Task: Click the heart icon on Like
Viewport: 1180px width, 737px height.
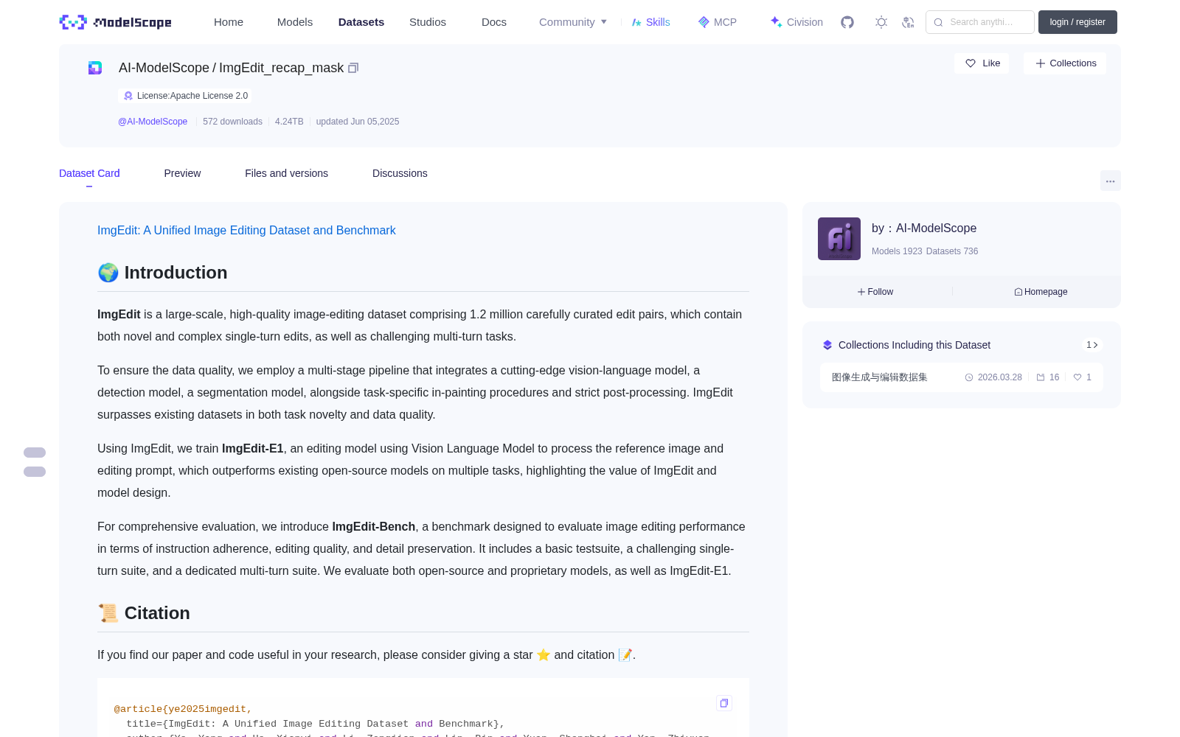Action: [x=971, y=63]
